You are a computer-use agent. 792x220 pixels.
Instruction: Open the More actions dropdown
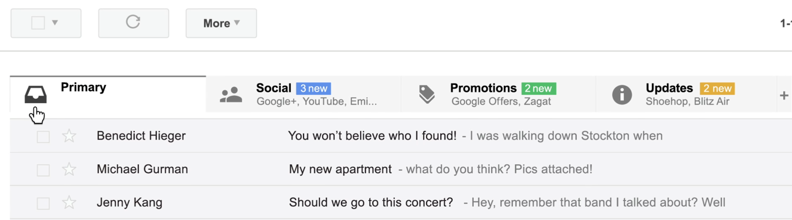[221, 23]
